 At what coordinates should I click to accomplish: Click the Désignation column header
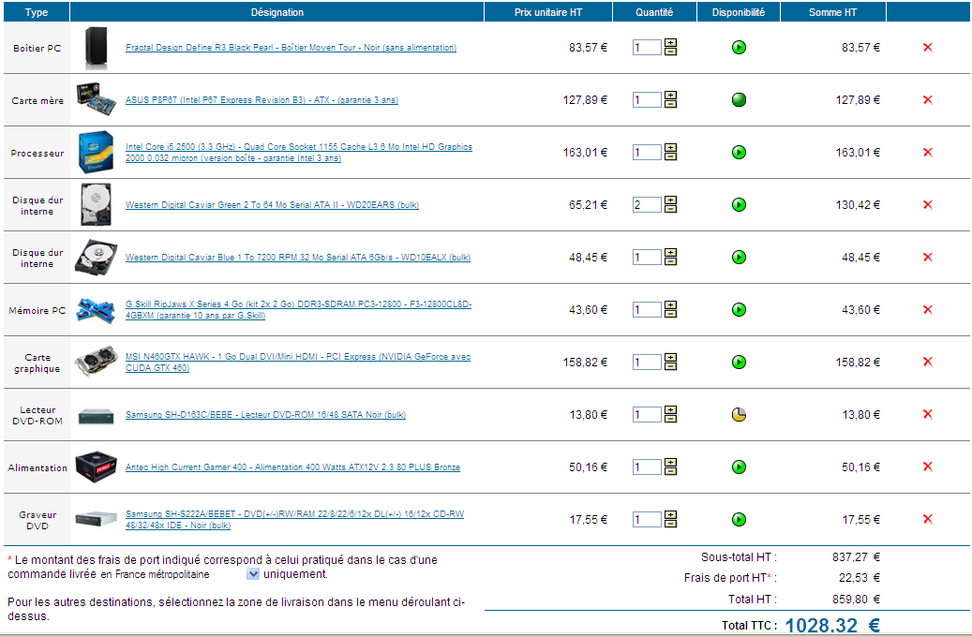pyautogui.click(x=277, y=12)
